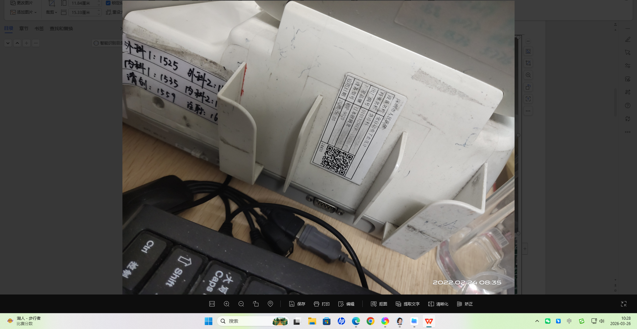Rotate the image using the rotate icon

pyautogui.click(x=528, y=87)
